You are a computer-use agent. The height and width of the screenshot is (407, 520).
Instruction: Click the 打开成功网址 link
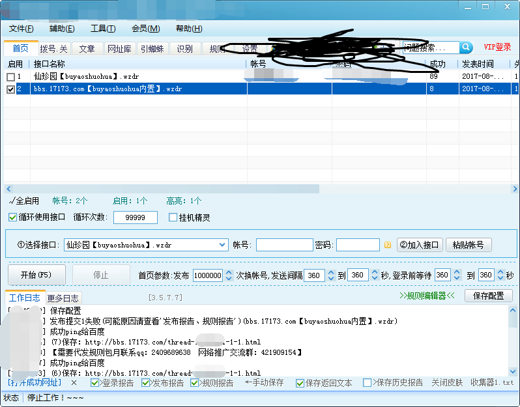(x=35, y=383)
